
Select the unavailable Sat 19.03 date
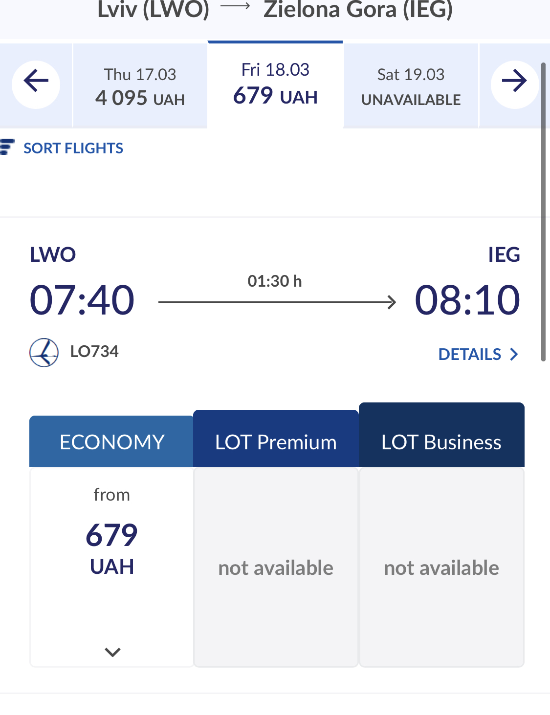411,86
